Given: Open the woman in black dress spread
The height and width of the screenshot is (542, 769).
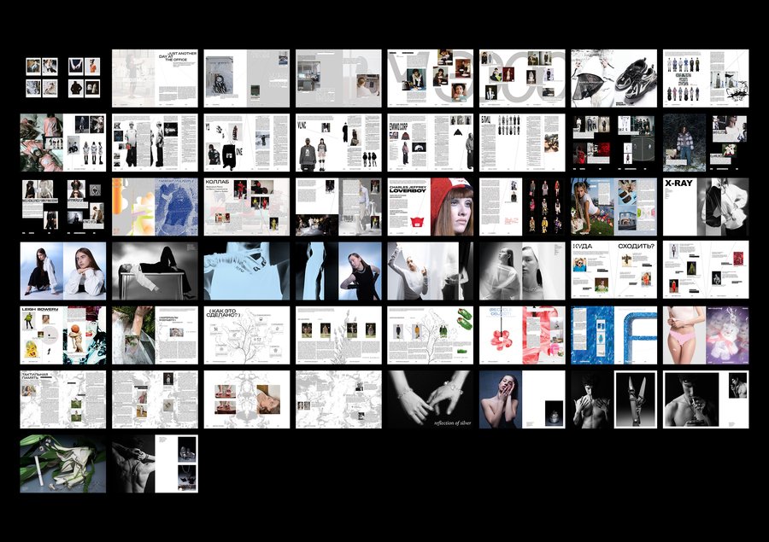Looking at the screenshot, I should [x=338, y=271].
